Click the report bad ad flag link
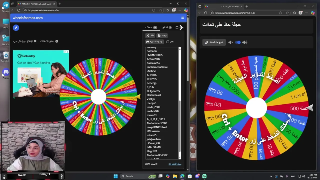320x180 pixels. (x=25, y=41)
